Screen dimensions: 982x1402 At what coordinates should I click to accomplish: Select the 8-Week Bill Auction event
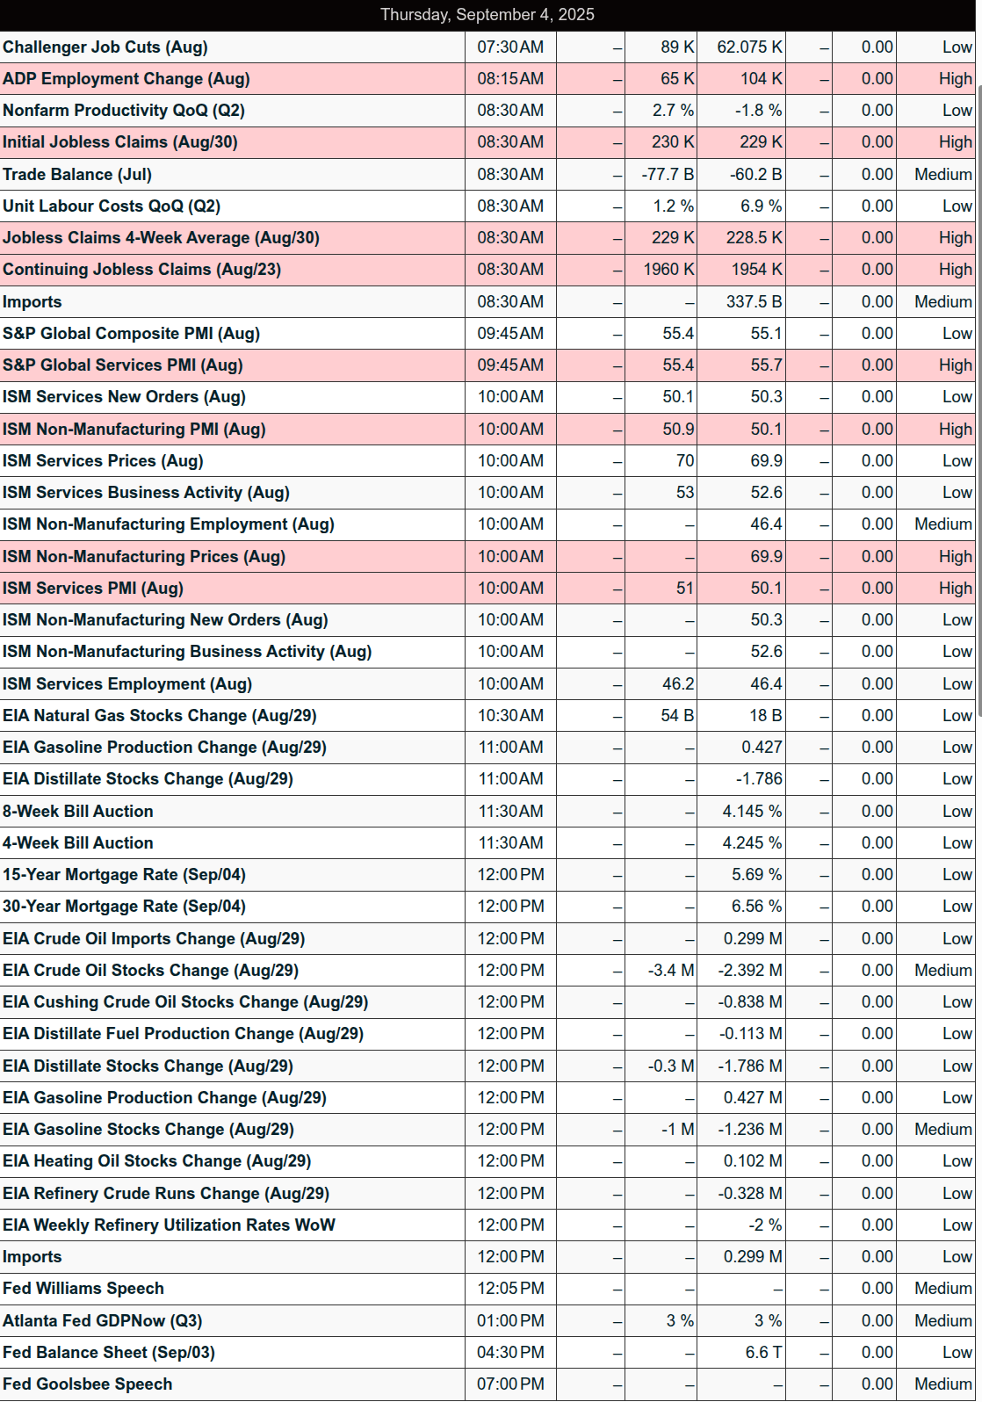78,812
